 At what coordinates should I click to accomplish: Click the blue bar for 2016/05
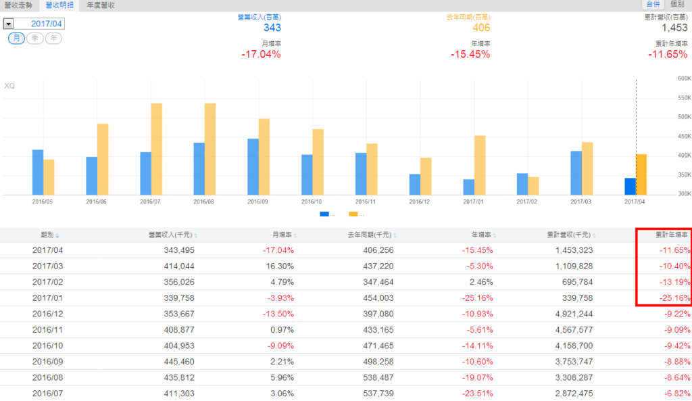(x=38, y=172)
